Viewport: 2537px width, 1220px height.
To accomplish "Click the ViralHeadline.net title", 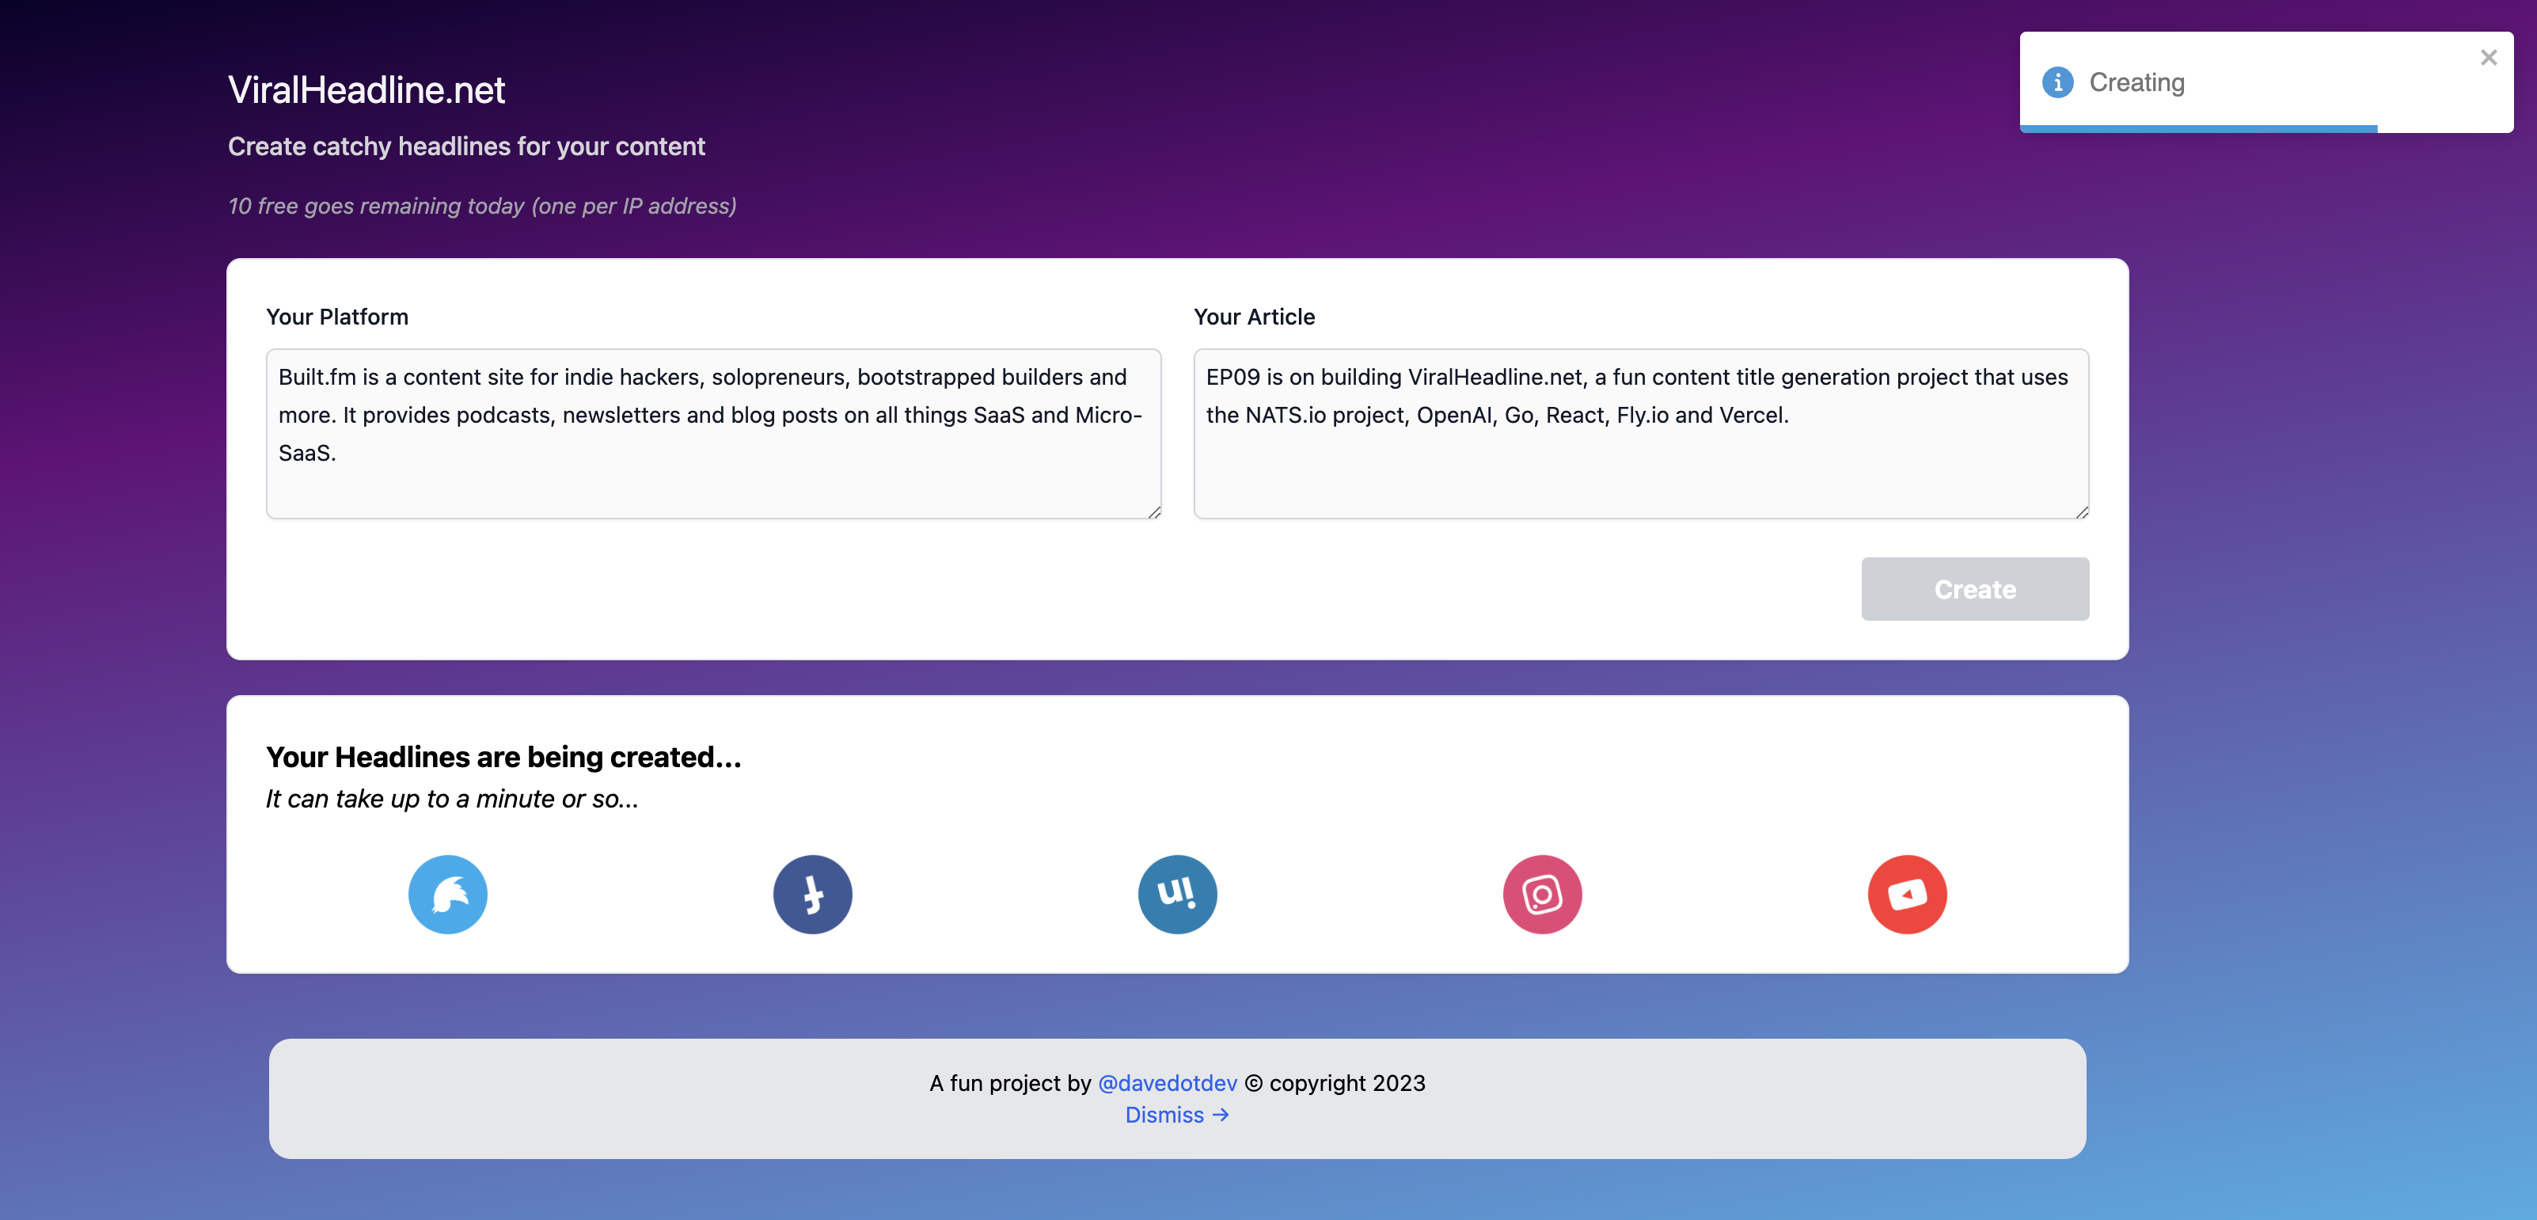I will point(366,89).
